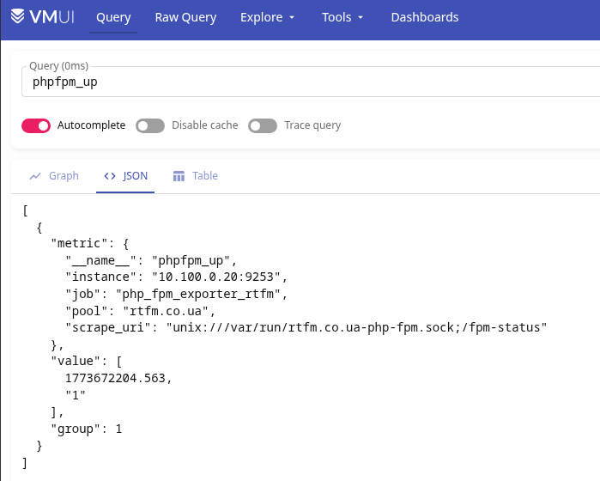Expand the Explore dropdown menu
The height and width of the screenshot is (481, 600).
267,17
